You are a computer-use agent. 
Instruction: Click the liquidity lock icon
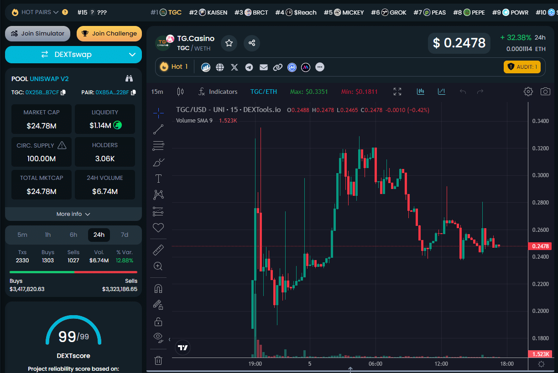[117, 125]
